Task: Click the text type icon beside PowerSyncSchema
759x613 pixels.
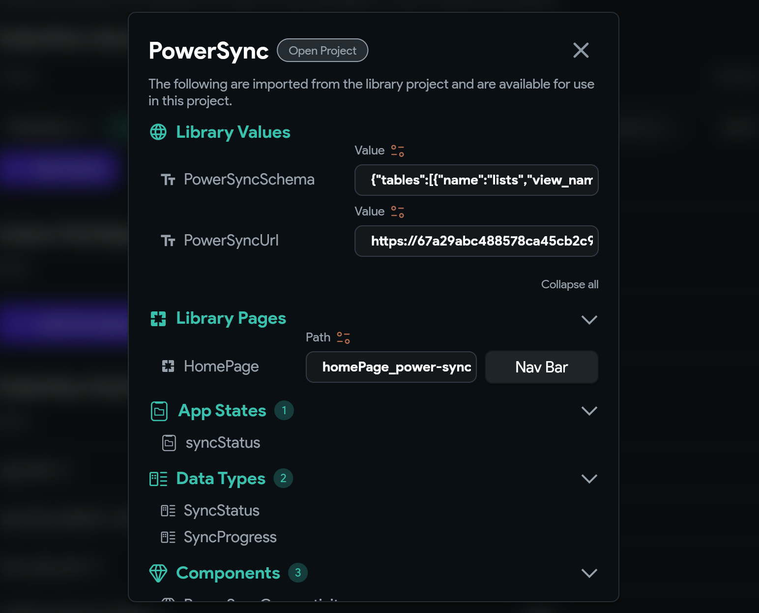Action: click(168, 180)
